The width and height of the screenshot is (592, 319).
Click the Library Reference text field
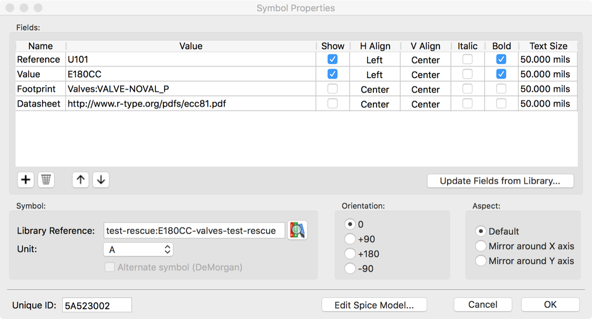[194, 230]
